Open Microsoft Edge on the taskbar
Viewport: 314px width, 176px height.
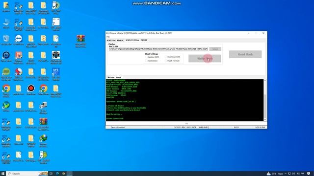[57, 174]
